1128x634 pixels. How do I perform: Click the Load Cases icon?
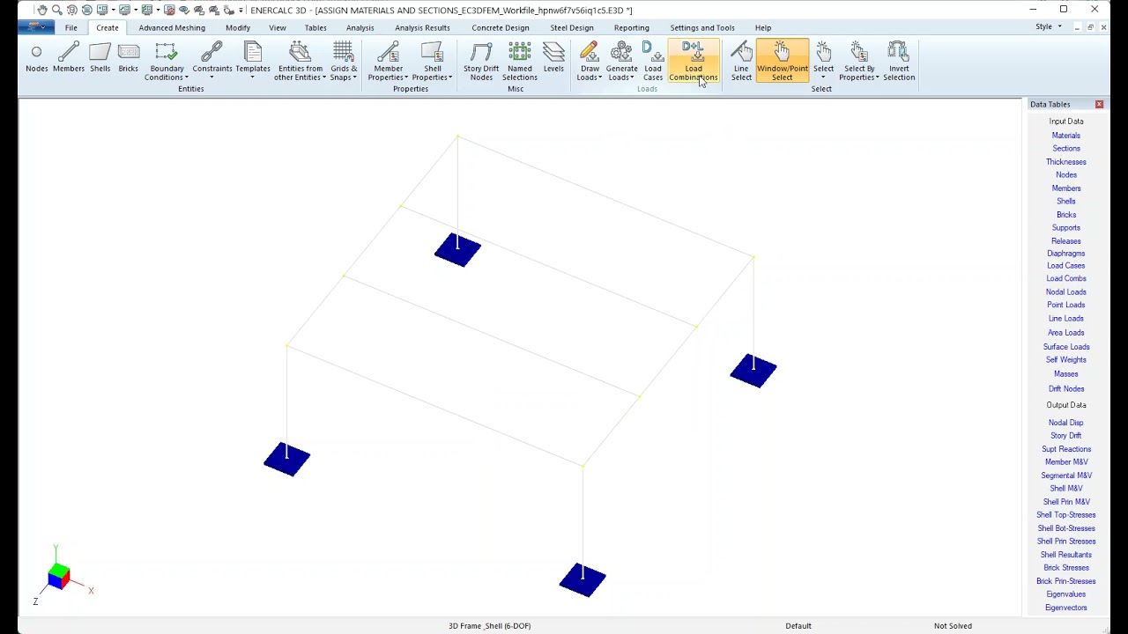pyautogui.click(x=653, y=62)
